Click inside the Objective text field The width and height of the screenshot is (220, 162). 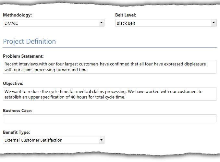[x=110, y=94]
